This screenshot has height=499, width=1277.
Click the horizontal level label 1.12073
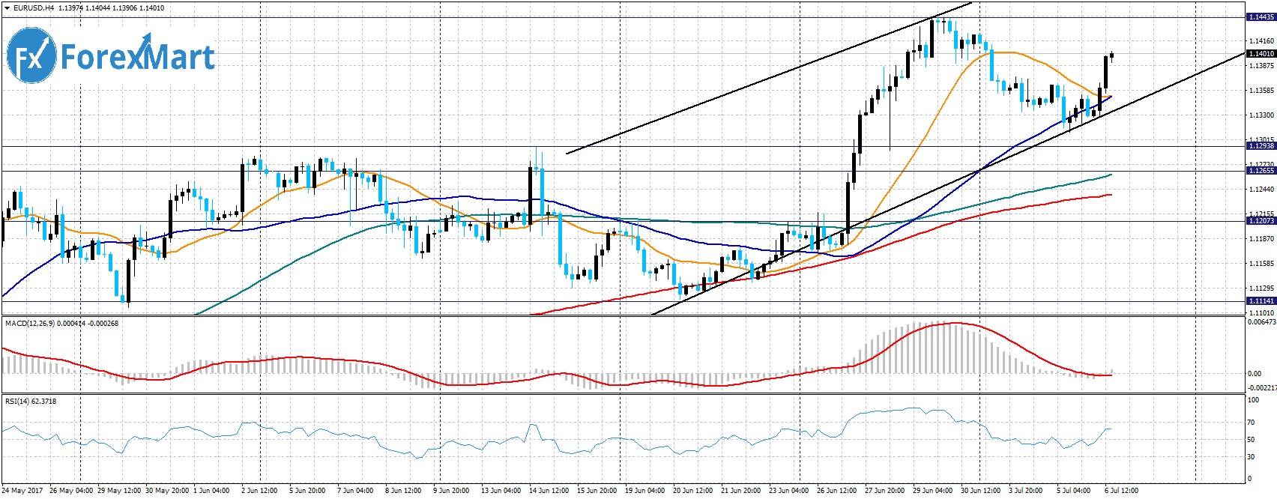click(1261, 221)
